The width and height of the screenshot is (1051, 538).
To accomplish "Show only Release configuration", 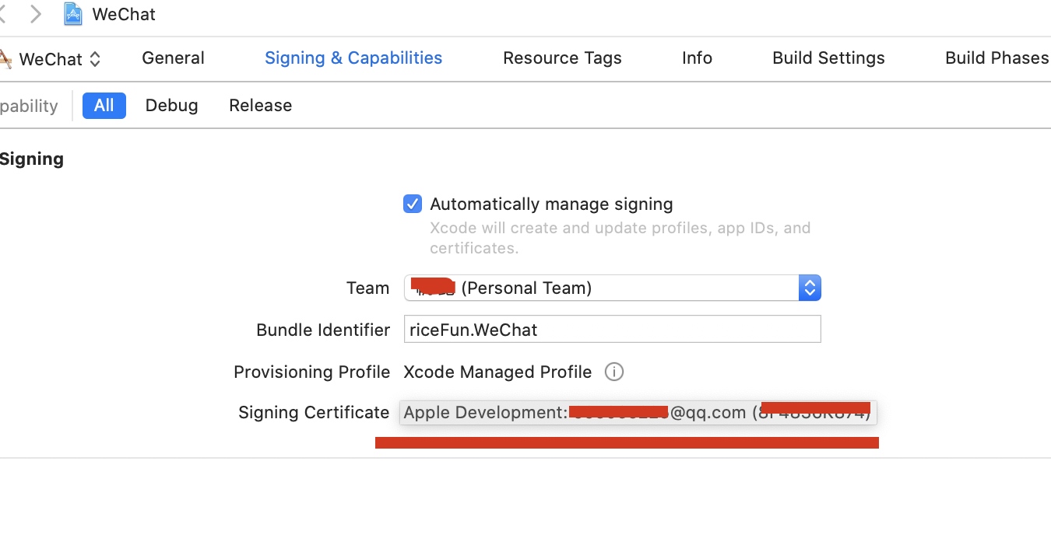I will 260,106.
